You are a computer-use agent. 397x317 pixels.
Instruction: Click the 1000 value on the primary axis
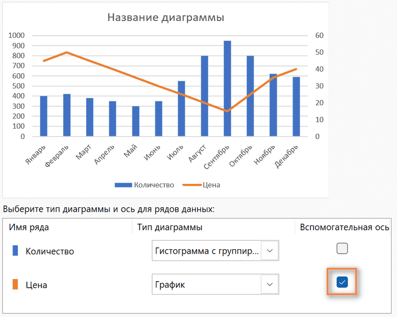coord(16,35)
